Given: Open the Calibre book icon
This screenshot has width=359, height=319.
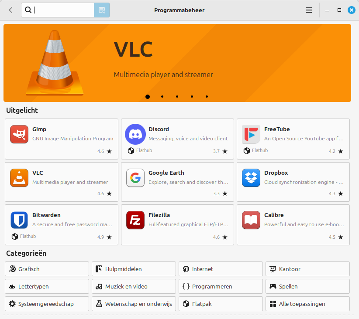Looking at the screenshot, I should 251,220.
